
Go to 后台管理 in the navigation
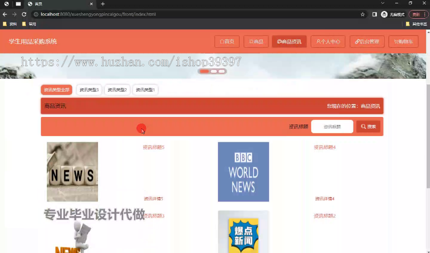click(x=367, y=42)
